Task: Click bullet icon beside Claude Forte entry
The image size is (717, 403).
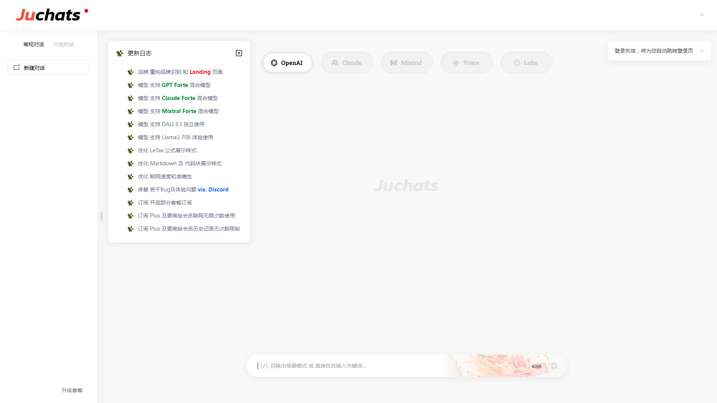Action: coord(130,99)
